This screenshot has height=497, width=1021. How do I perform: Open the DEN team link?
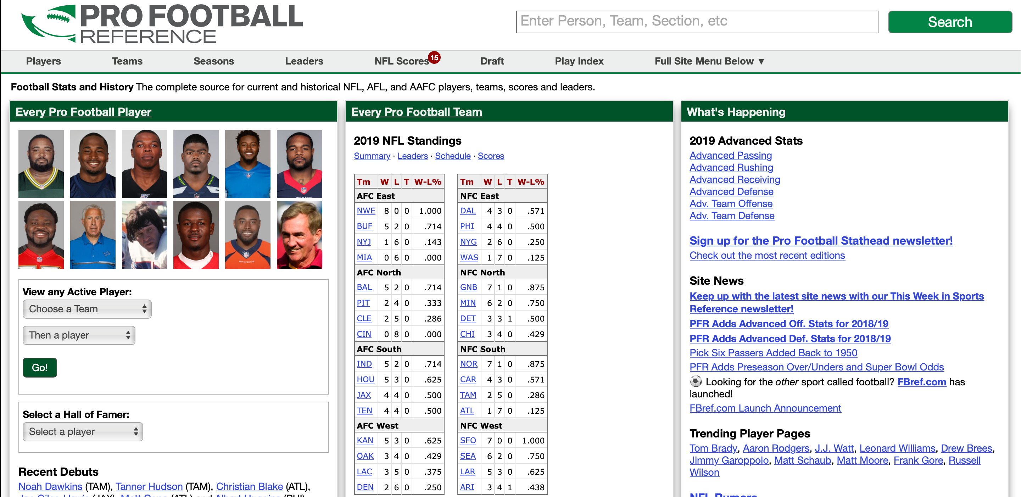pos(365,487)
